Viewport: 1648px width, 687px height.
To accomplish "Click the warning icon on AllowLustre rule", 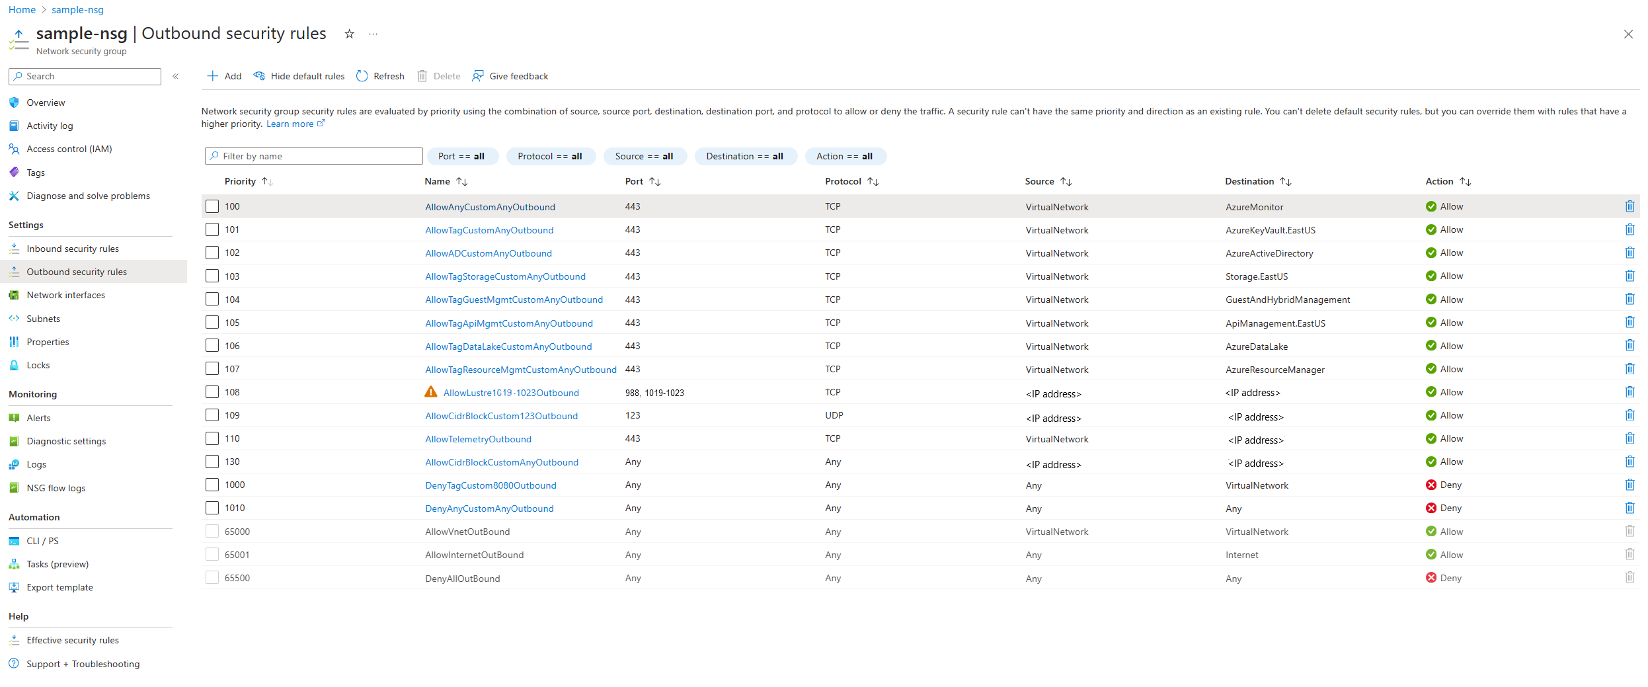I will click(431, 392).
